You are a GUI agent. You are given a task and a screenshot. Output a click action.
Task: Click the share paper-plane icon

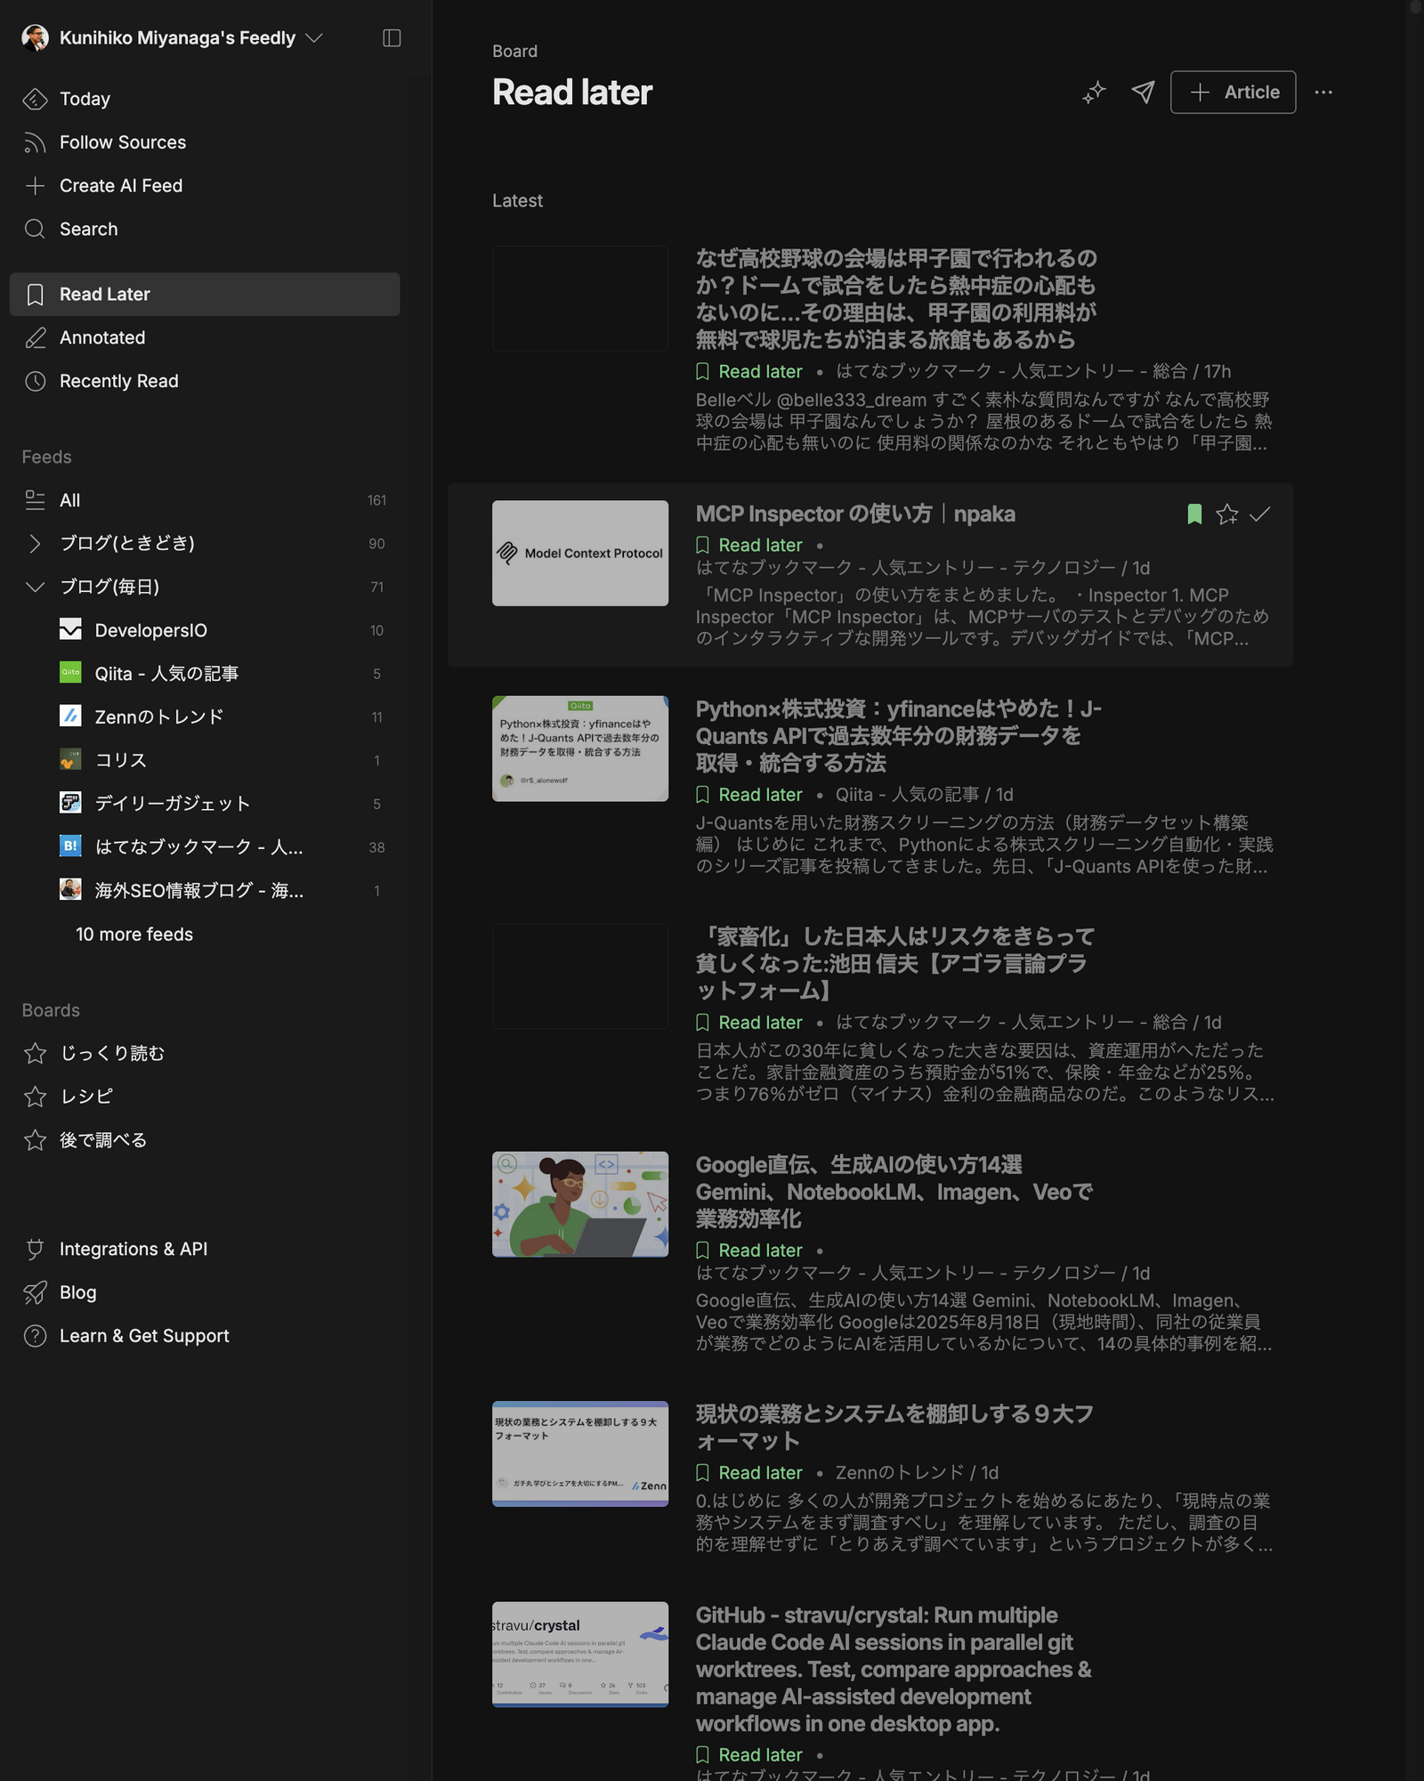(x=1143, y=93)
